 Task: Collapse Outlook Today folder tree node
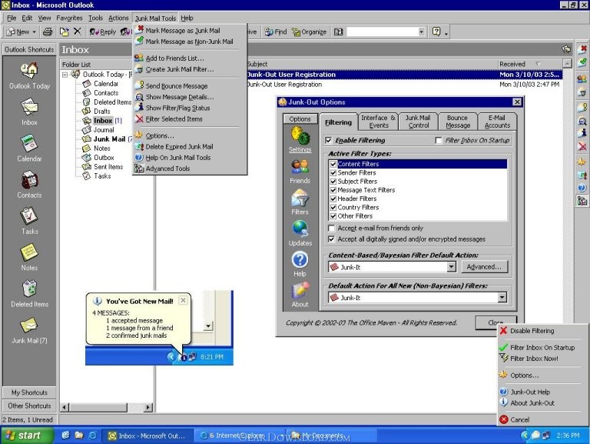click(x=65, y=75)
